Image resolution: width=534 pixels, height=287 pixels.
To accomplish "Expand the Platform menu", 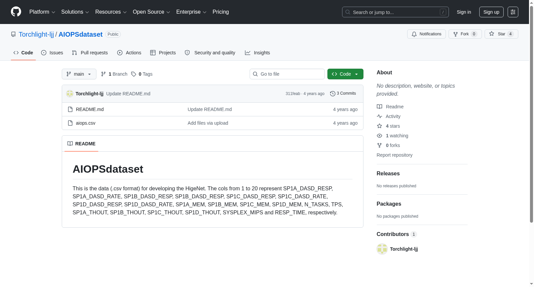I will coord(42,12).
